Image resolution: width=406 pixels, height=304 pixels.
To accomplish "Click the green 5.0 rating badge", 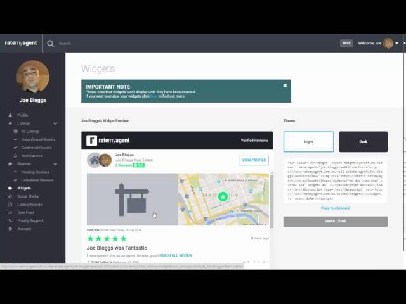I will click(x=139, y=165).
